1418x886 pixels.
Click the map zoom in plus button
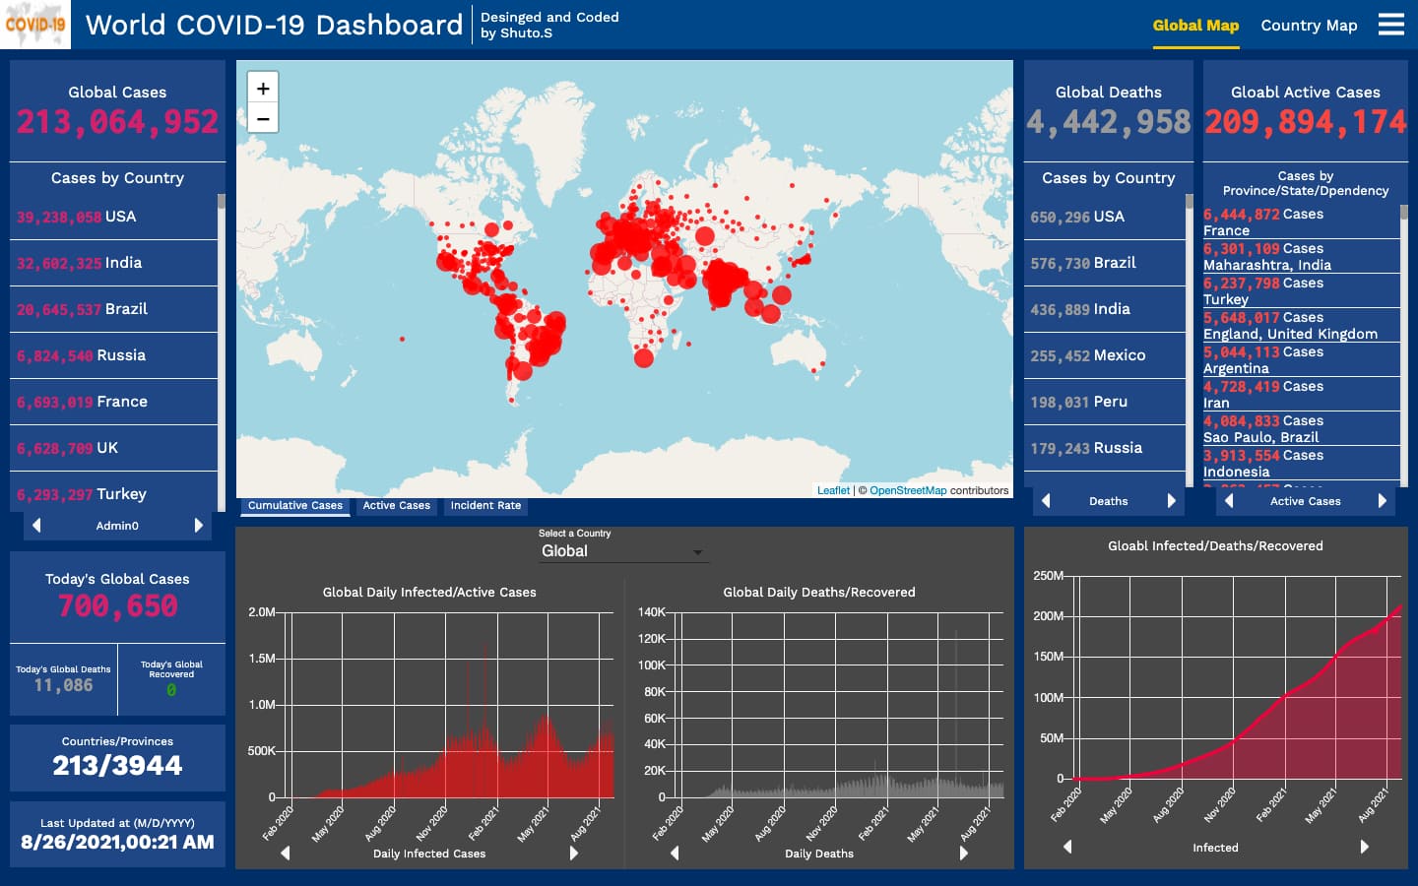263,88
